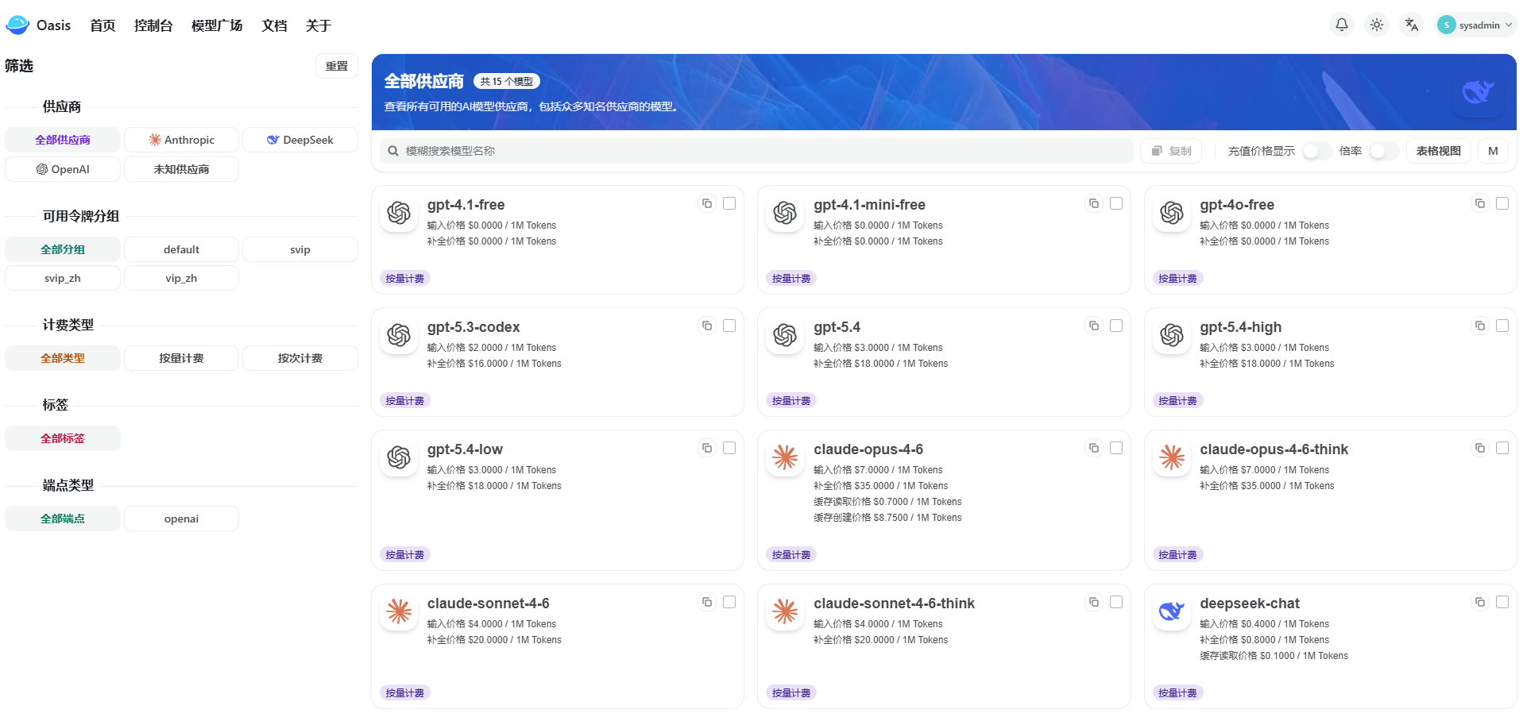Go to 模型广场 in top navigation
This screenshot has height=721, width=1523.
click(217, 25)
